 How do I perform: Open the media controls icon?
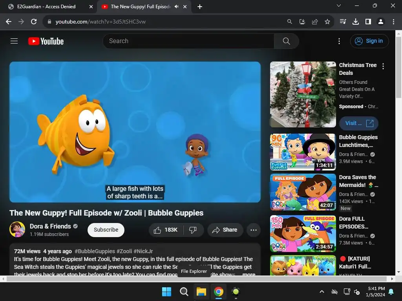pyautogui.click(x=343, y=22)
